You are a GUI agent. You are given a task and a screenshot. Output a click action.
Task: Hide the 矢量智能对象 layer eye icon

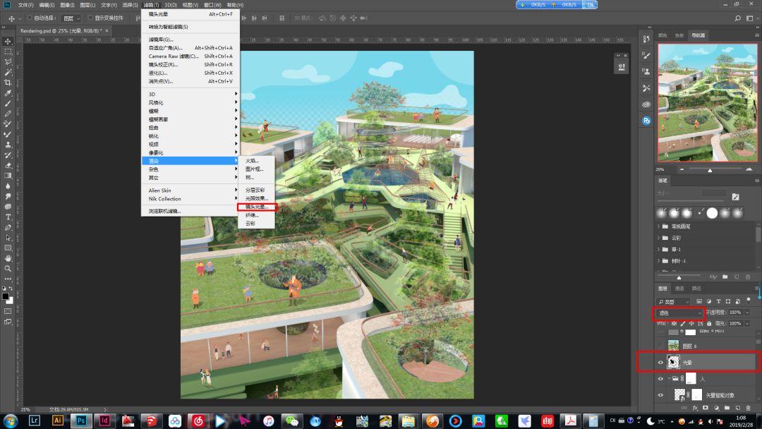[x=660, y=395]
